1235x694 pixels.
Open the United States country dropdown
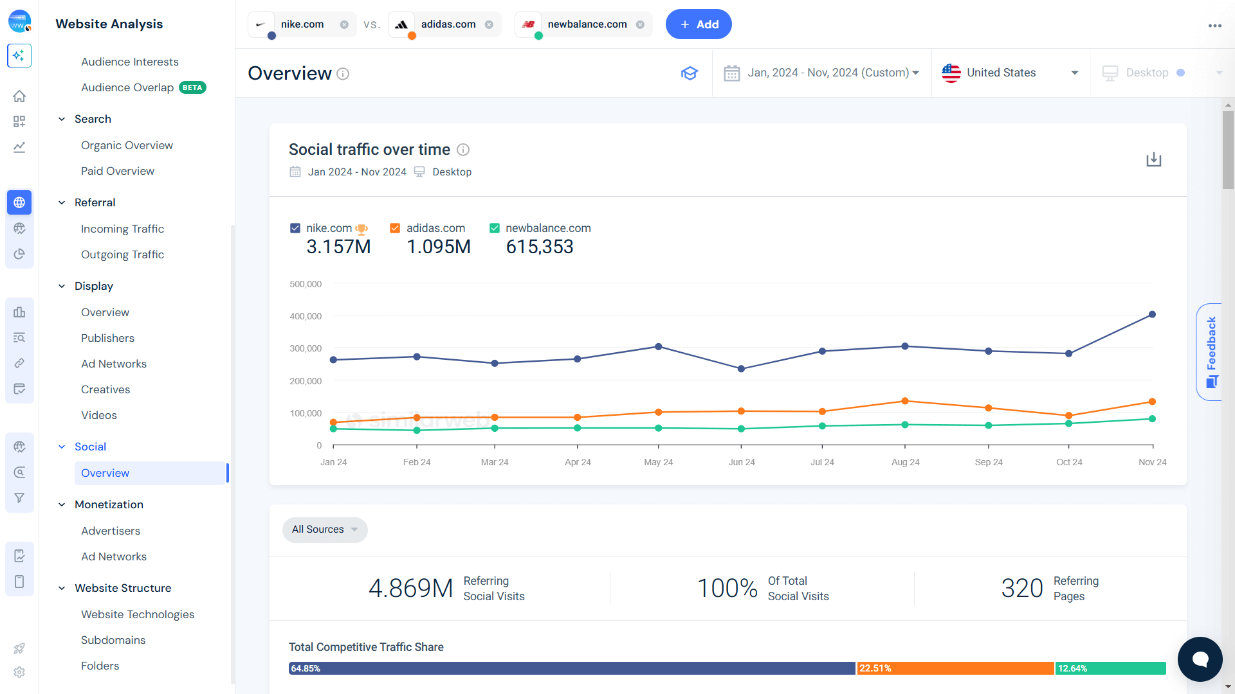tap(1011, 73)
